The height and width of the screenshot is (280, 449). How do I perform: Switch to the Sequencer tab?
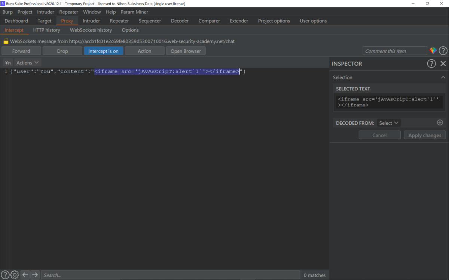click(x=150, y=21)
